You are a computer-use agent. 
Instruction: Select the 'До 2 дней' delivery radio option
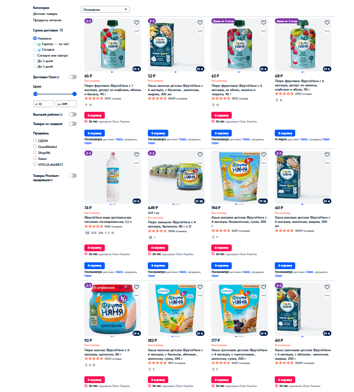pos(35,61)
